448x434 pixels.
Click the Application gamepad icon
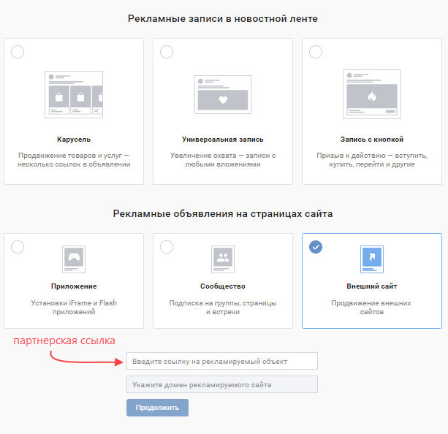pos(74,258)
